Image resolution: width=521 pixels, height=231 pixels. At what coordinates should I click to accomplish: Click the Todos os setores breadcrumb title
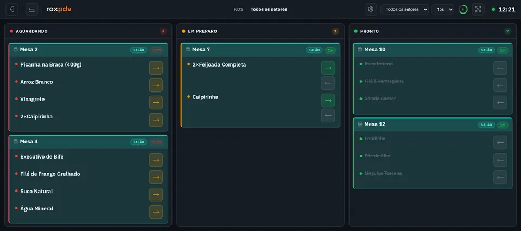pos(269,9)
